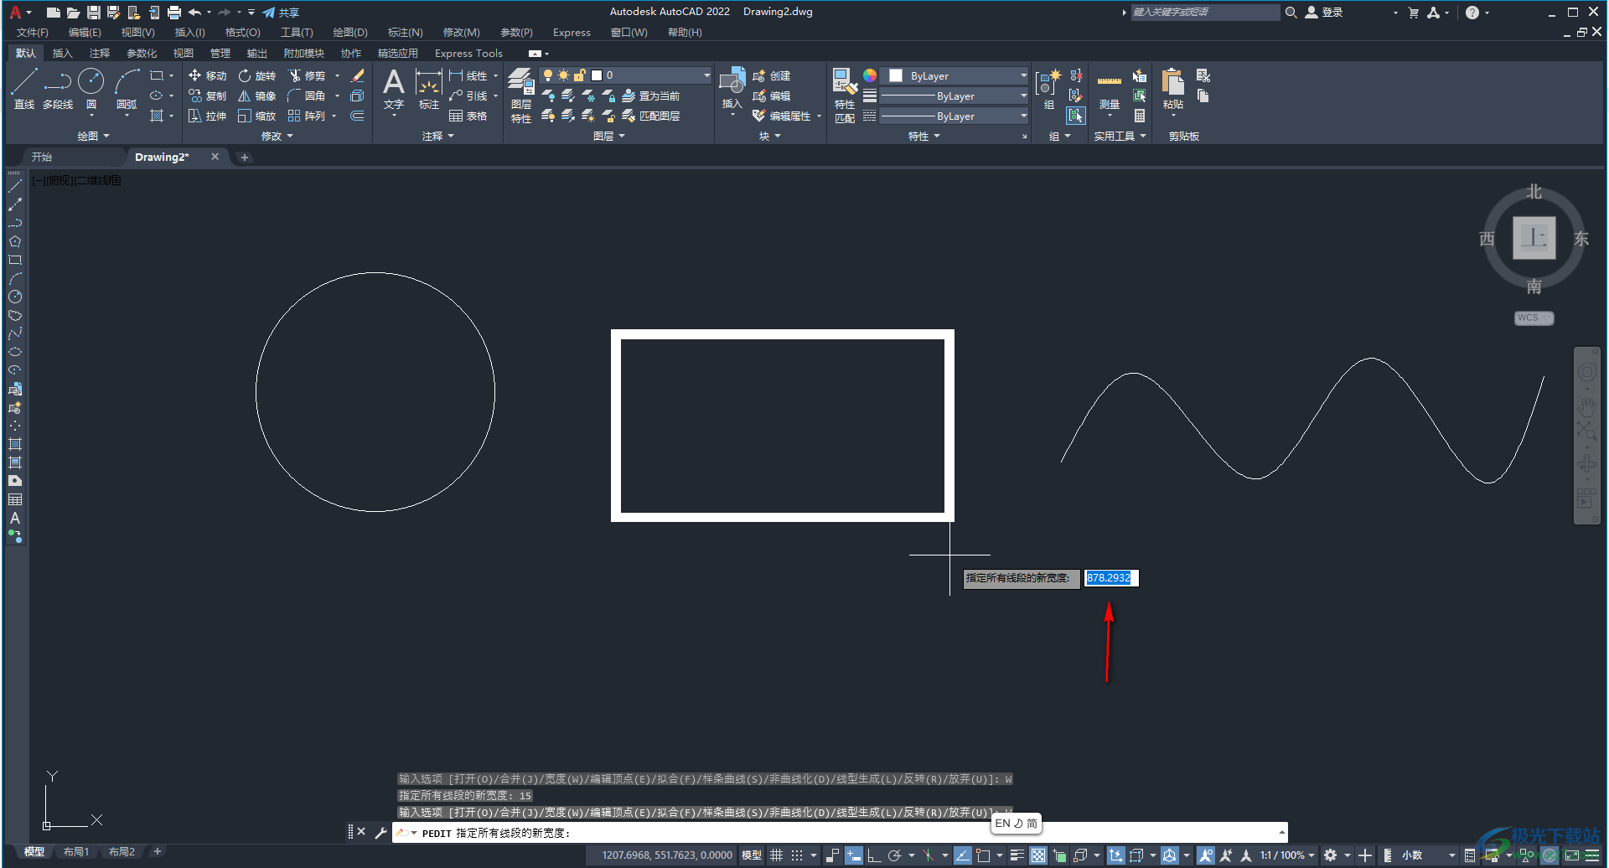This screenshot has width=1609, height=868.
Task: Select the 圆弧 (Arc) tool in ribbon
Action: coord(127,89)
